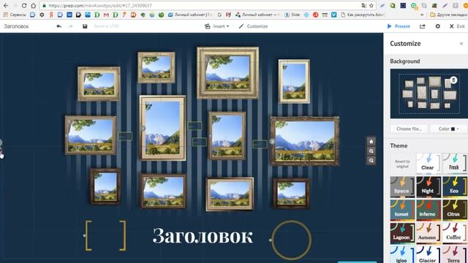Apply the Coffee theme

pos(455,234)
